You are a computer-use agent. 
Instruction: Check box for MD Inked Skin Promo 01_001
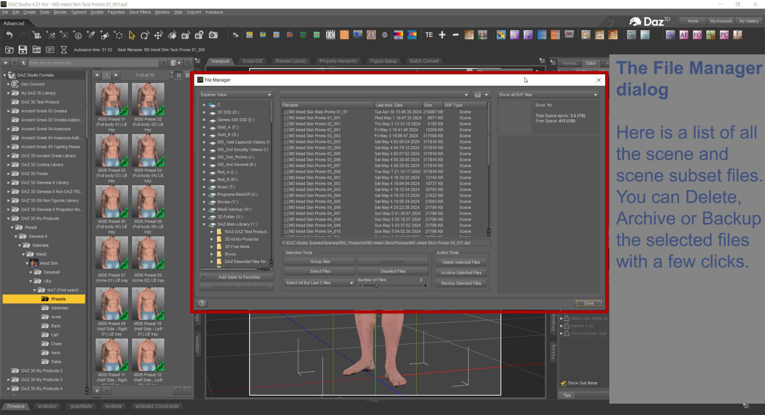285,118
